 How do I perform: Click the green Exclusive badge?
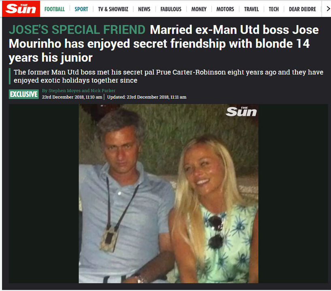pos(24,94)
